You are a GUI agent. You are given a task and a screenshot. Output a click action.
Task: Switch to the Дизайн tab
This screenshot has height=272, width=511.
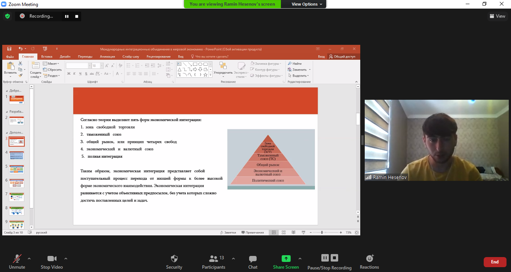pyautogui.click(x=65, y=56)
